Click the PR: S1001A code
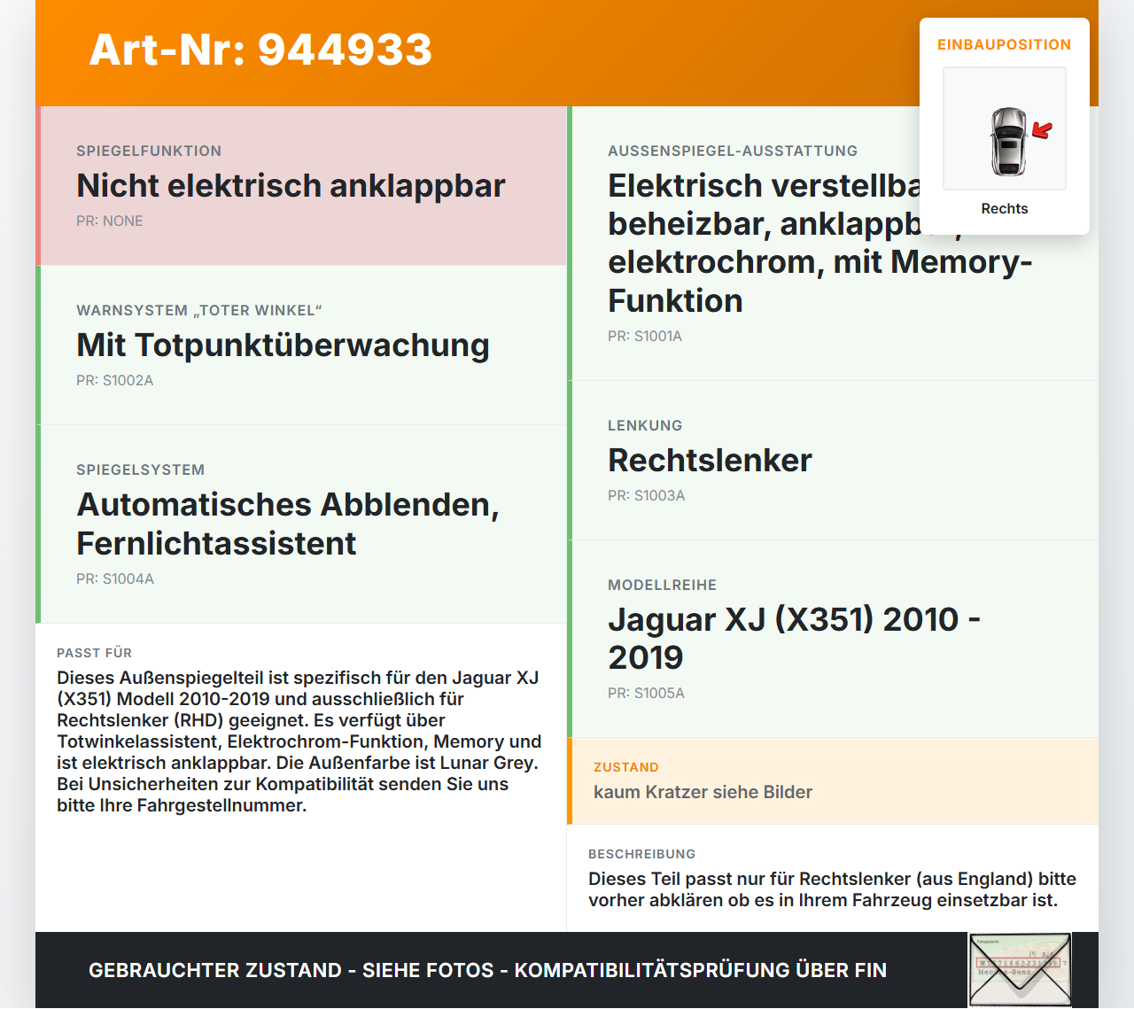This screenshot has height=1009, width=1134. pyautogui.click(x=645, y=336)
